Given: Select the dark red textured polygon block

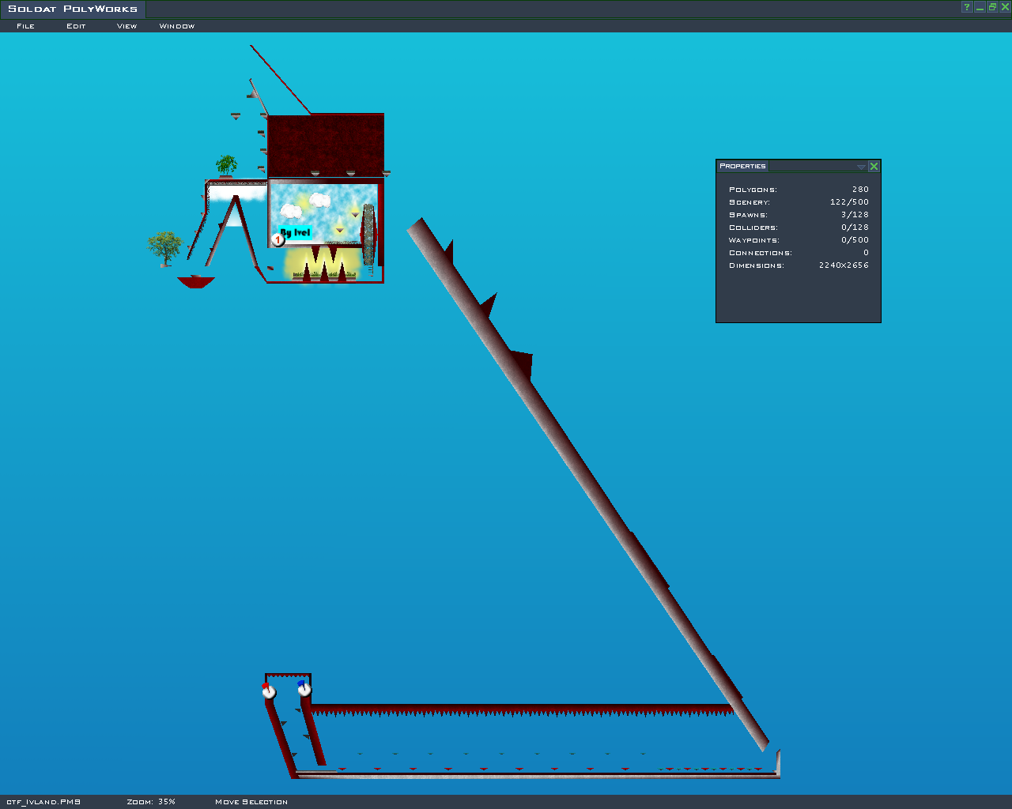Looking at the screenshot, I should click(325, 145).
